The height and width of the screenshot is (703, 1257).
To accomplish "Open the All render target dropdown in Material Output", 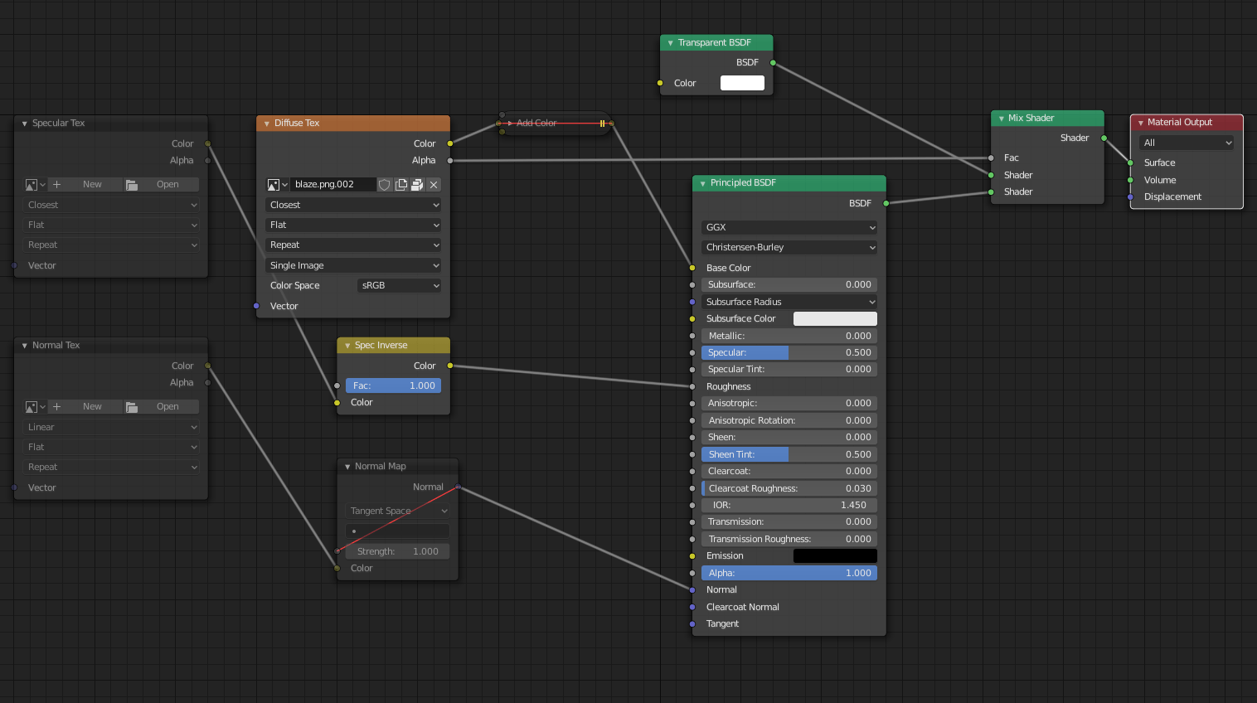I will (1186, 142).
